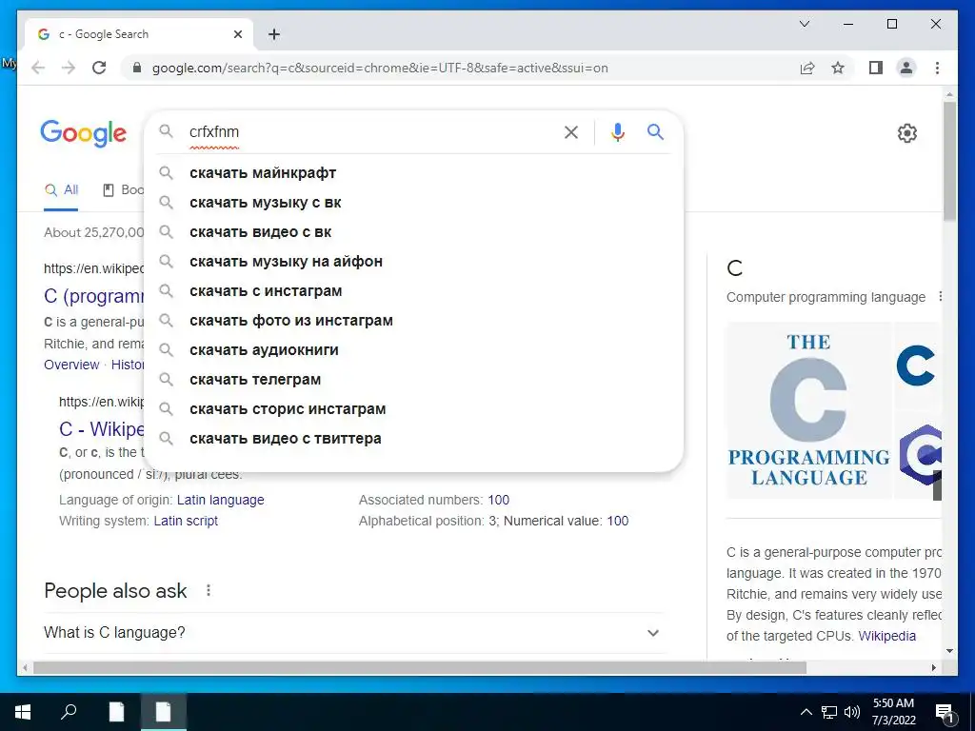Reload the page with refresh icon
Screen dimensions: 975x731
coord(99,68)
